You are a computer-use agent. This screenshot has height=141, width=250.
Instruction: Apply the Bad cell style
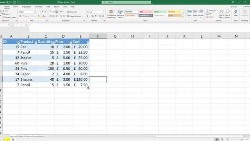[x=146, y=12]
